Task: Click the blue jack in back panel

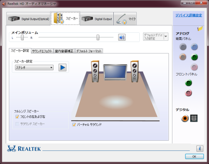Action: tap(194, 47)
